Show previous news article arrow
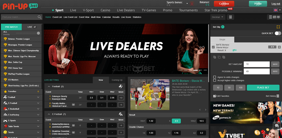 click(200, 110)
